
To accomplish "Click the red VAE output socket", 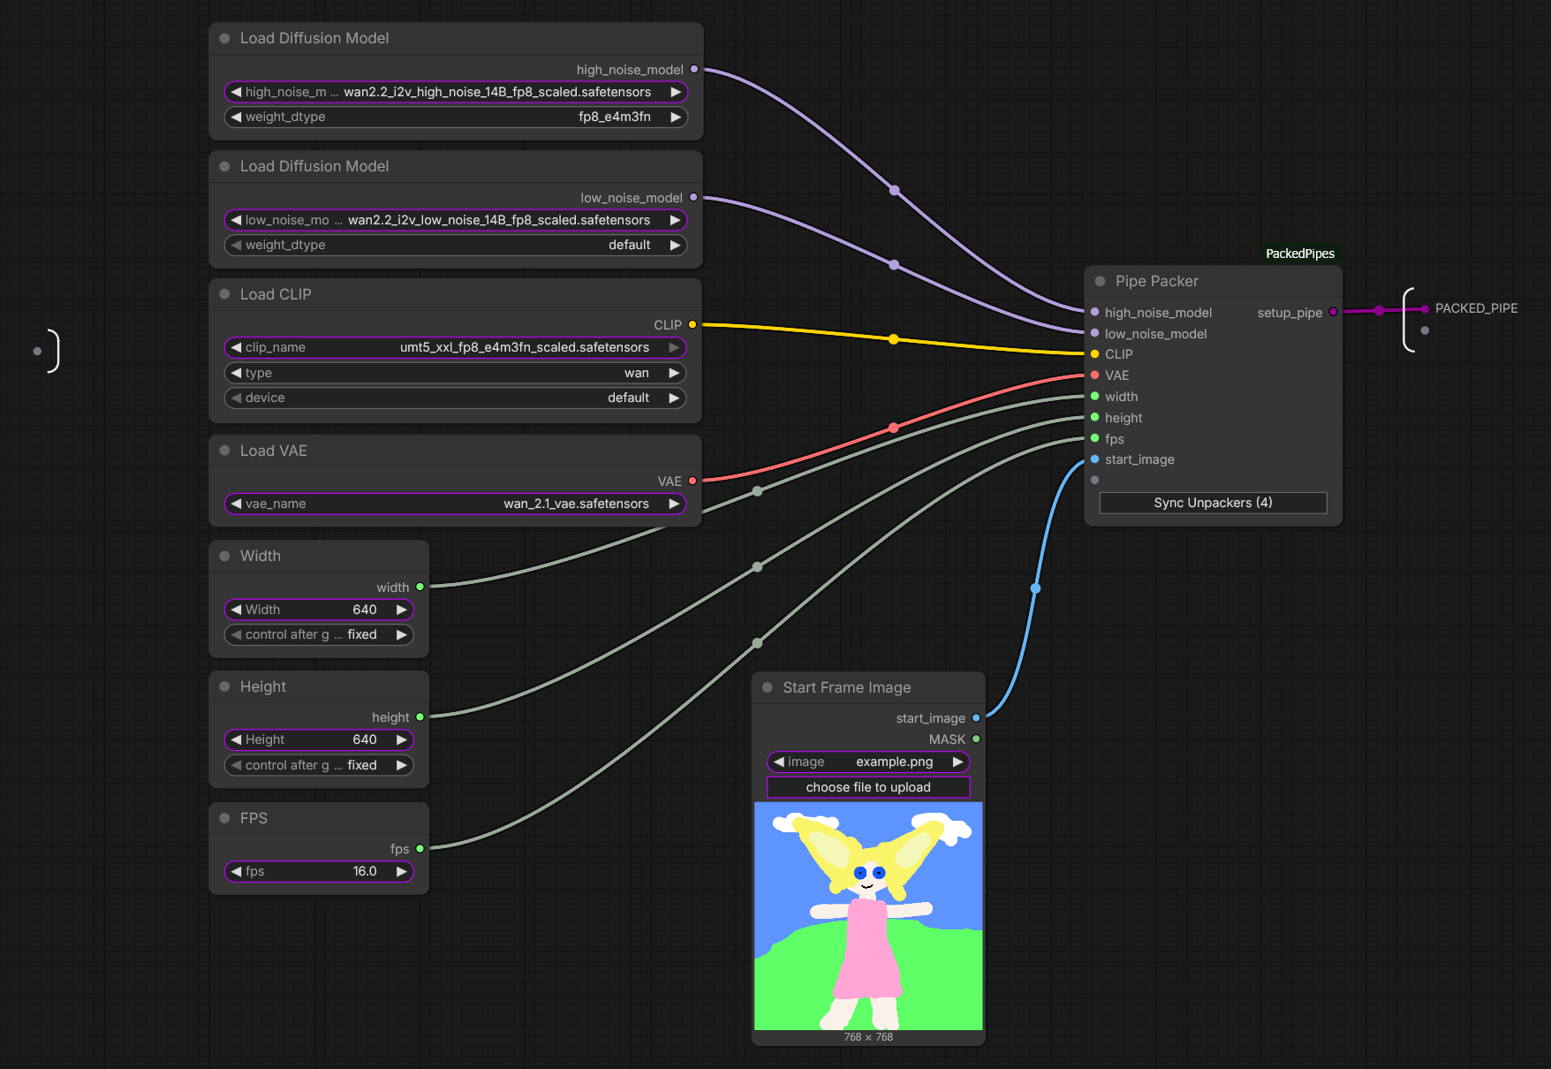I will pos(692,481).
